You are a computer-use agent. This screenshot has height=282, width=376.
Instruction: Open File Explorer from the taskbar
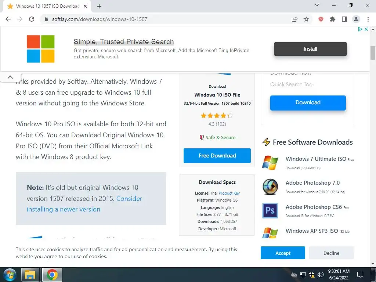pos(30,275)
